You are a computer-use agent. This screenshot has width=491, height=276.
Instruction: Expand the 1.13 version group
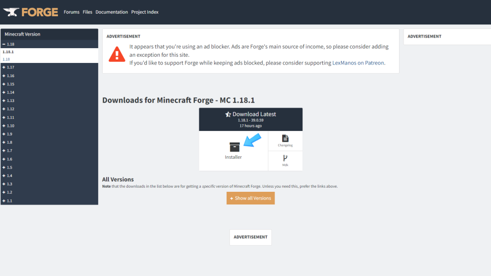tap(49, 100)
